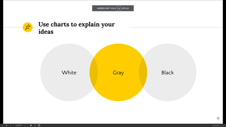Click the slide number 12 label

218,118
